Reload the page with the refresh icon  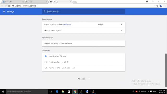[x=9, y=6]
